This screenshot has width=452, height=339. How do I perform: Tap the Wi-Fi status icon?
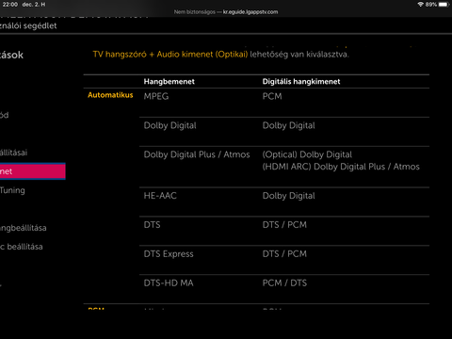click(x=421, y=5)
